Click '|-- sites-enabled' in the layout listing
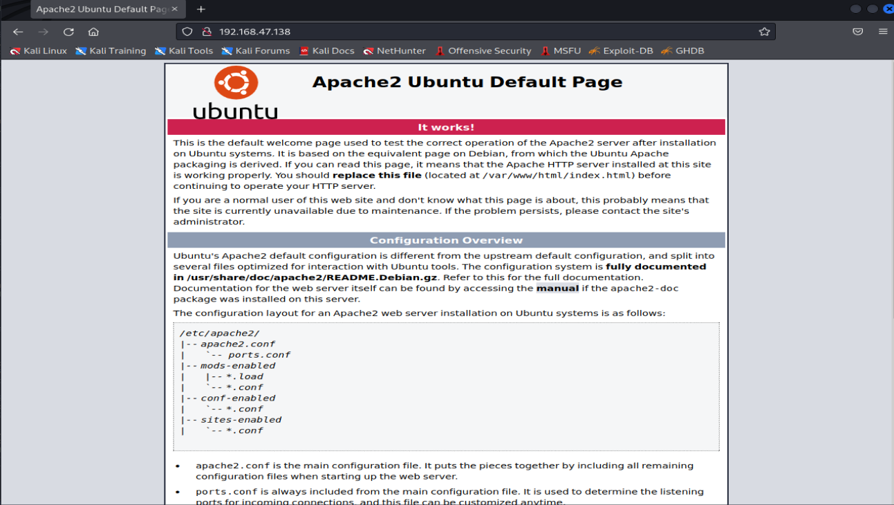Viewport: 894px width, 505px height. click(230, 420)
